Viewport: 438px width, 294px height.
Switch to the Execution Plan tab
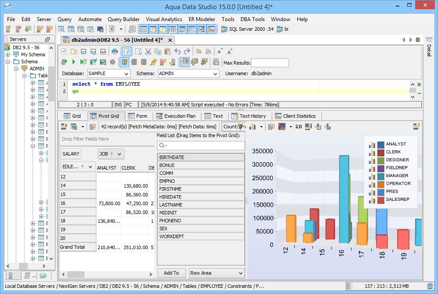(x=176, y=116)
